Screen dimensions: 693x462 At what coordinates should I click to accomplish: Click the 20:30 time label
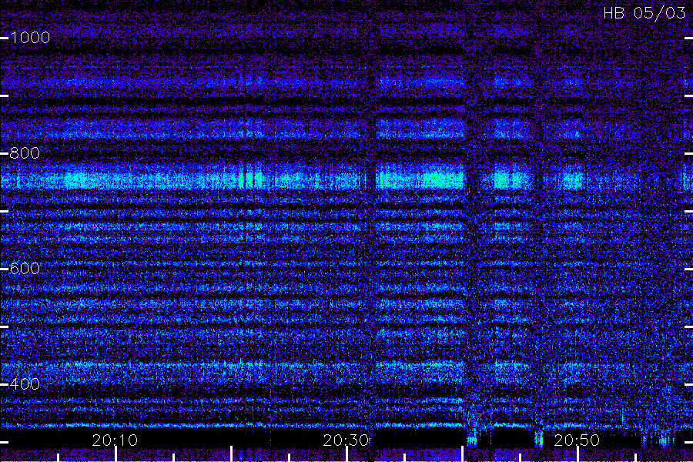(346, 440)
